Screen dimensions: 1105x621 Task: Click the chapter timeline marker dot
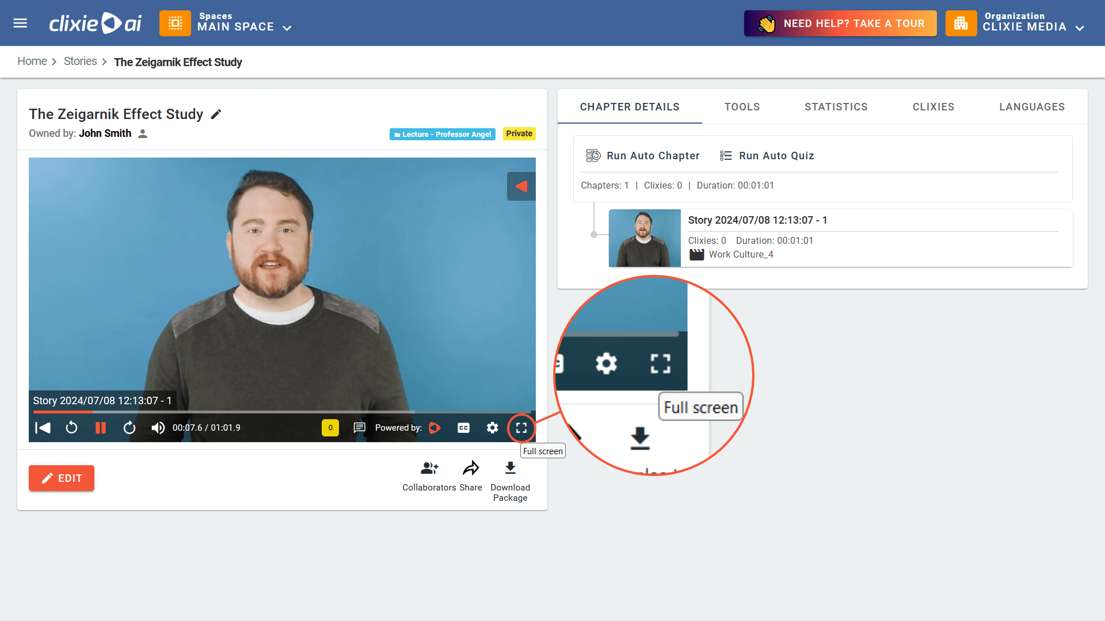point(594,235)
